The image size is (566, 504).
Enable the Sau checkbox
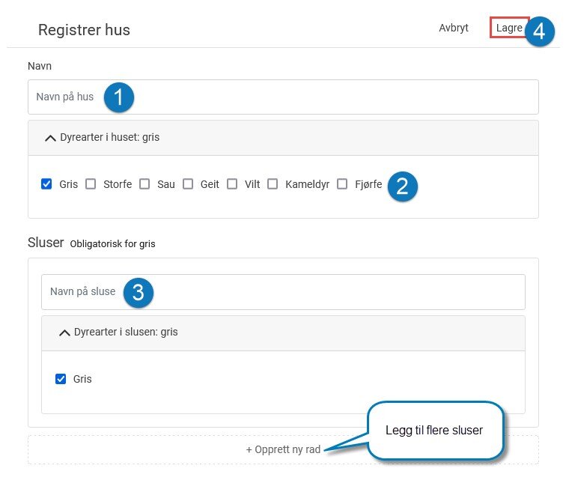click(x=144, y=184)
